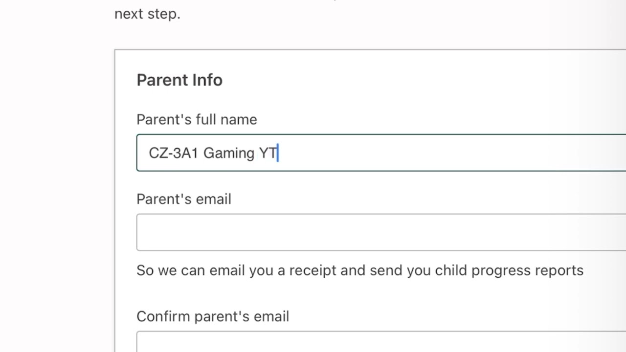Click the word "Parent" in the bold heading
Image resolution: width=626 pixels, height=352 pixels.
coord(161,80)
